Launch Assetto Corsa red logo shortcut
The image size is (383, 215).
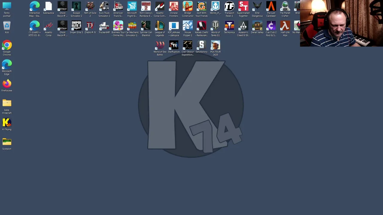pos(48,29)
